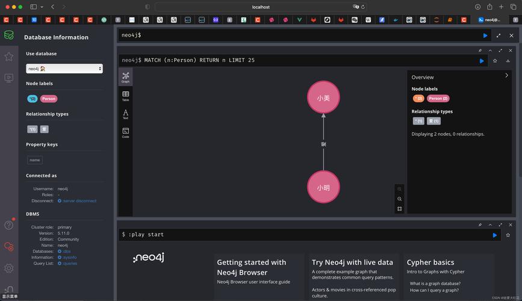
Task: Open Safari downloads
Action: [x=477, y=7]
